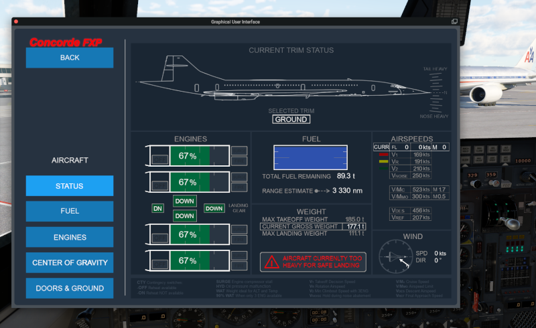
Task: Click the blue fuel quantity gauge
Action: (x=310, y=157)
